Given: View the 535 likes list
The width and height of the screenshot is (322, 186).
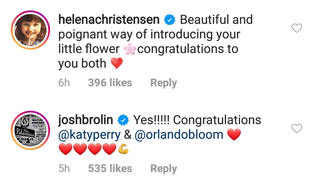Looking at the screenshot, I should click(x=110, y=169).
